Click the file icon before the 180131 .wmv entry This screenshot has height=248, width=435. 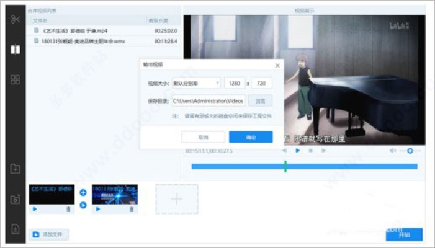[x=37, y=41]
